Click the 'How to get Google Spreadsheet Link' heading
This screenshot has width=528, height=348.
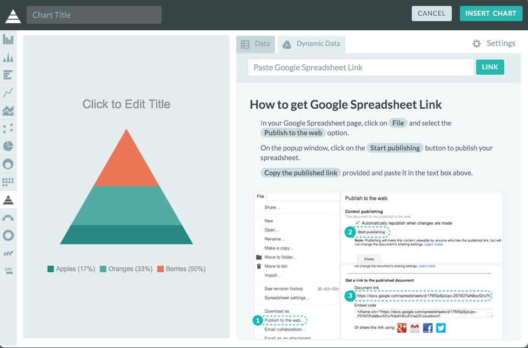point(346,104)
